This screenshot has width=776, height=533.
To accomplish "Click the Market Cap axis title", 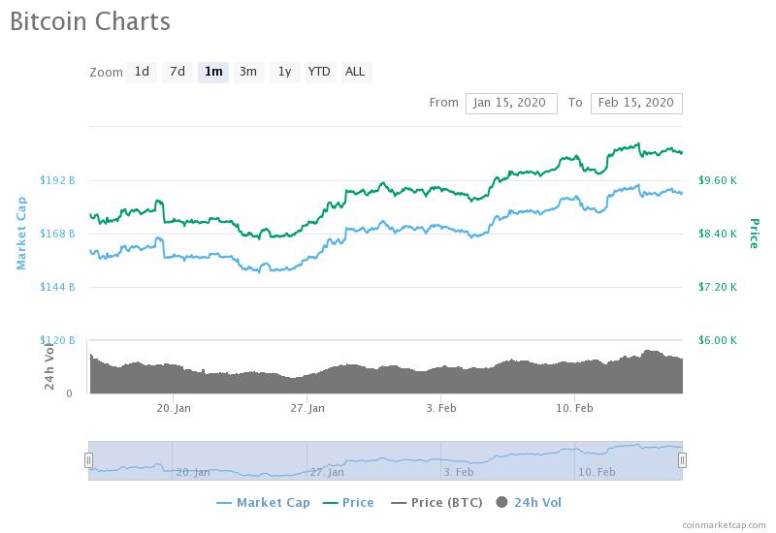I will pyautogui.click(x=21, y=234).
